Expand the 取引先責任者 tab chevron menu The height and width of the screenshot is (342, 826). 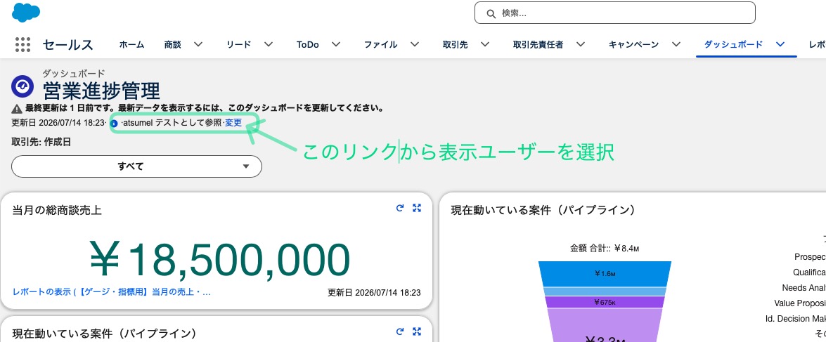(x=580, y=45)
